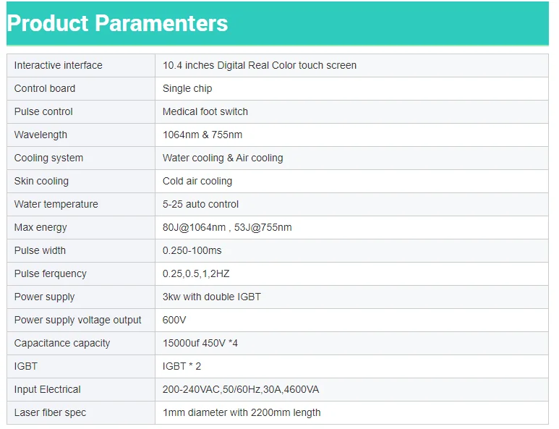Click the Wavelength row label
Screen dimensions: 559x429
(x=40, y=135)
